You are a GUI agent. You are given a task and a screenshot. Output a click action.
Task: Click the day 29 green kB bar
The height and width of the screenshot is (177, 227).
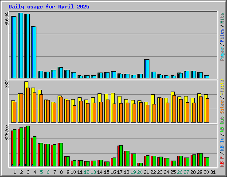point(201,160)
